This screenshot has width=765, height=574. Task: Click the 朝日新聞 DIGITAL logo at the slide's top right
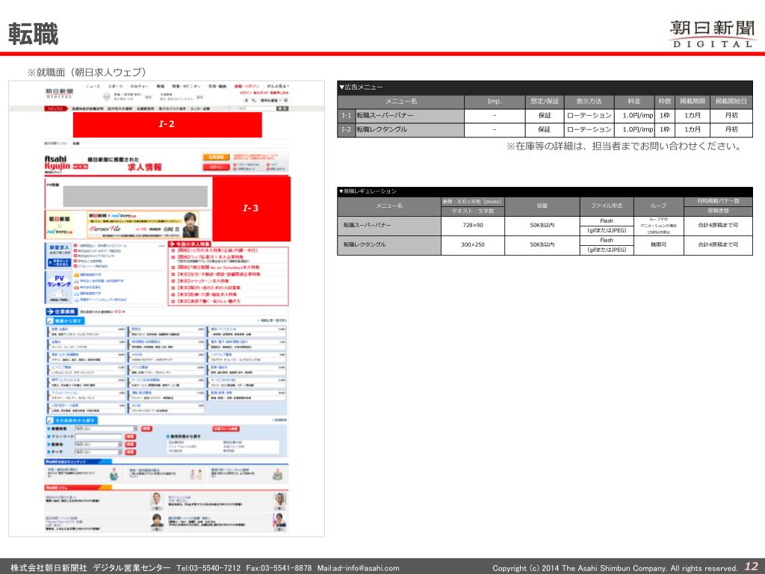coord(712,34)
